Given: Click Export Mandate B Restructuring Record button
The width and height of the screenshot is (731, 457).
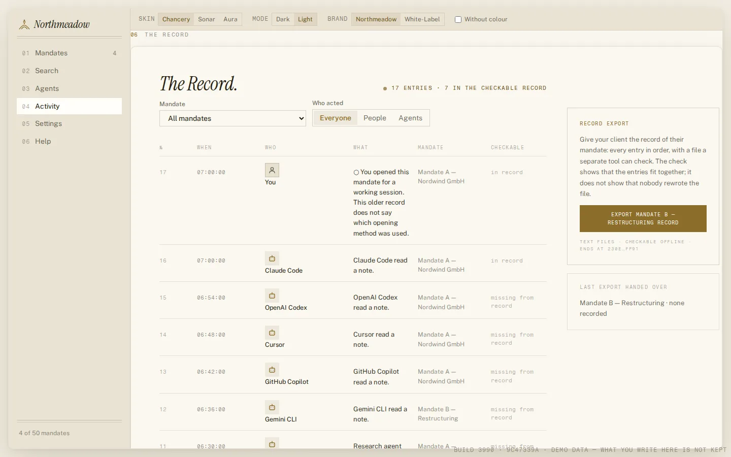Looking at the screenshot, I should (643, 218).
